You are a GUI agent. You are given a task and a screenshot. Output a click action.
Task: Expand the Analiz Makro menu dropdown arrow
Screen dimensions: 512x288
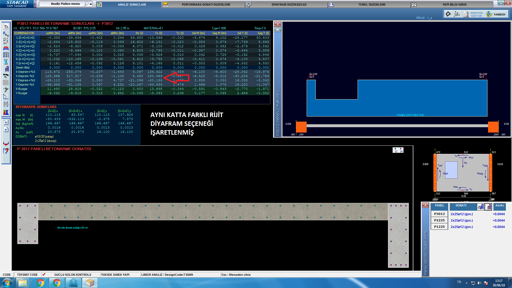pos(91,4)
